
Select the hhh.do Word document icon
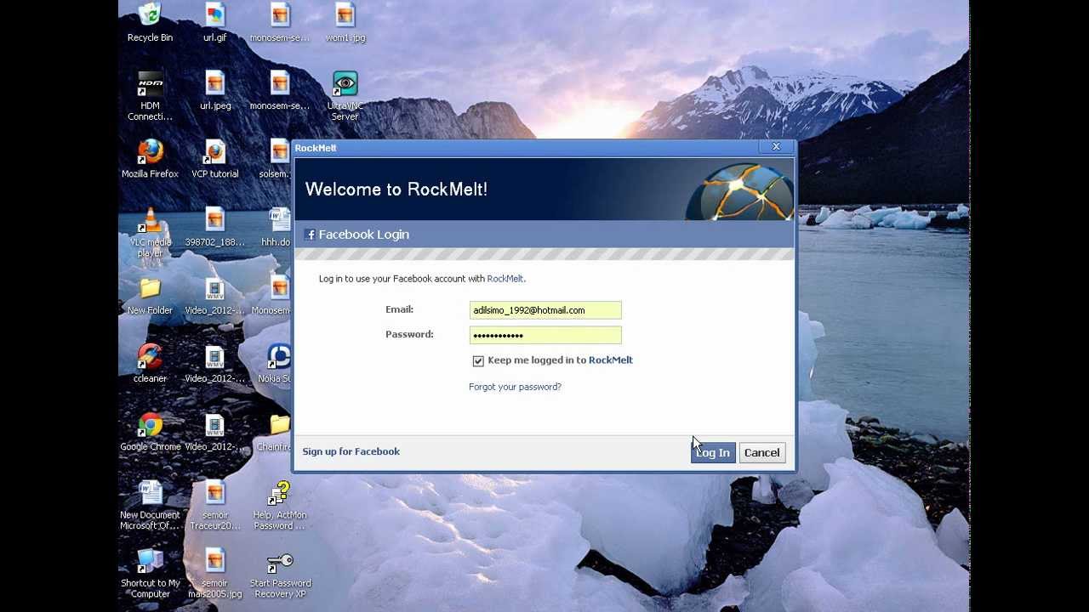click(x=277, y=227)
